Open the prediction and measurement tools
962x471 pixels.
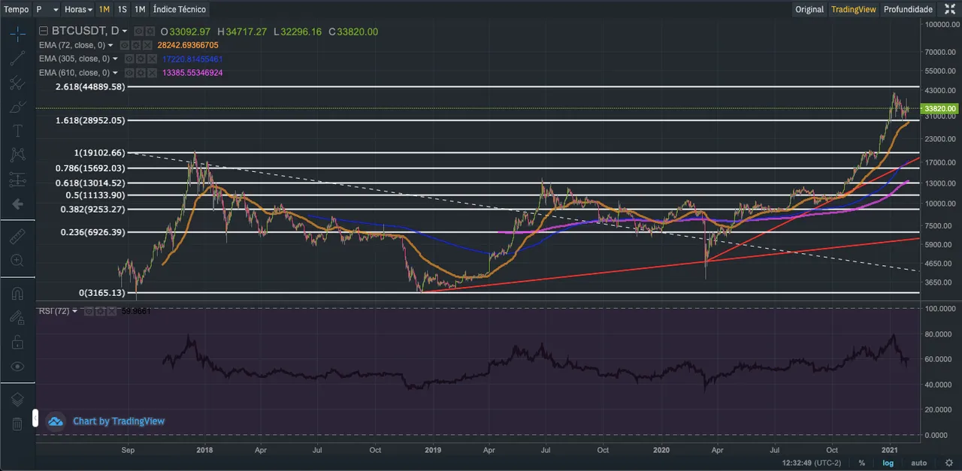tap(17, 180)
